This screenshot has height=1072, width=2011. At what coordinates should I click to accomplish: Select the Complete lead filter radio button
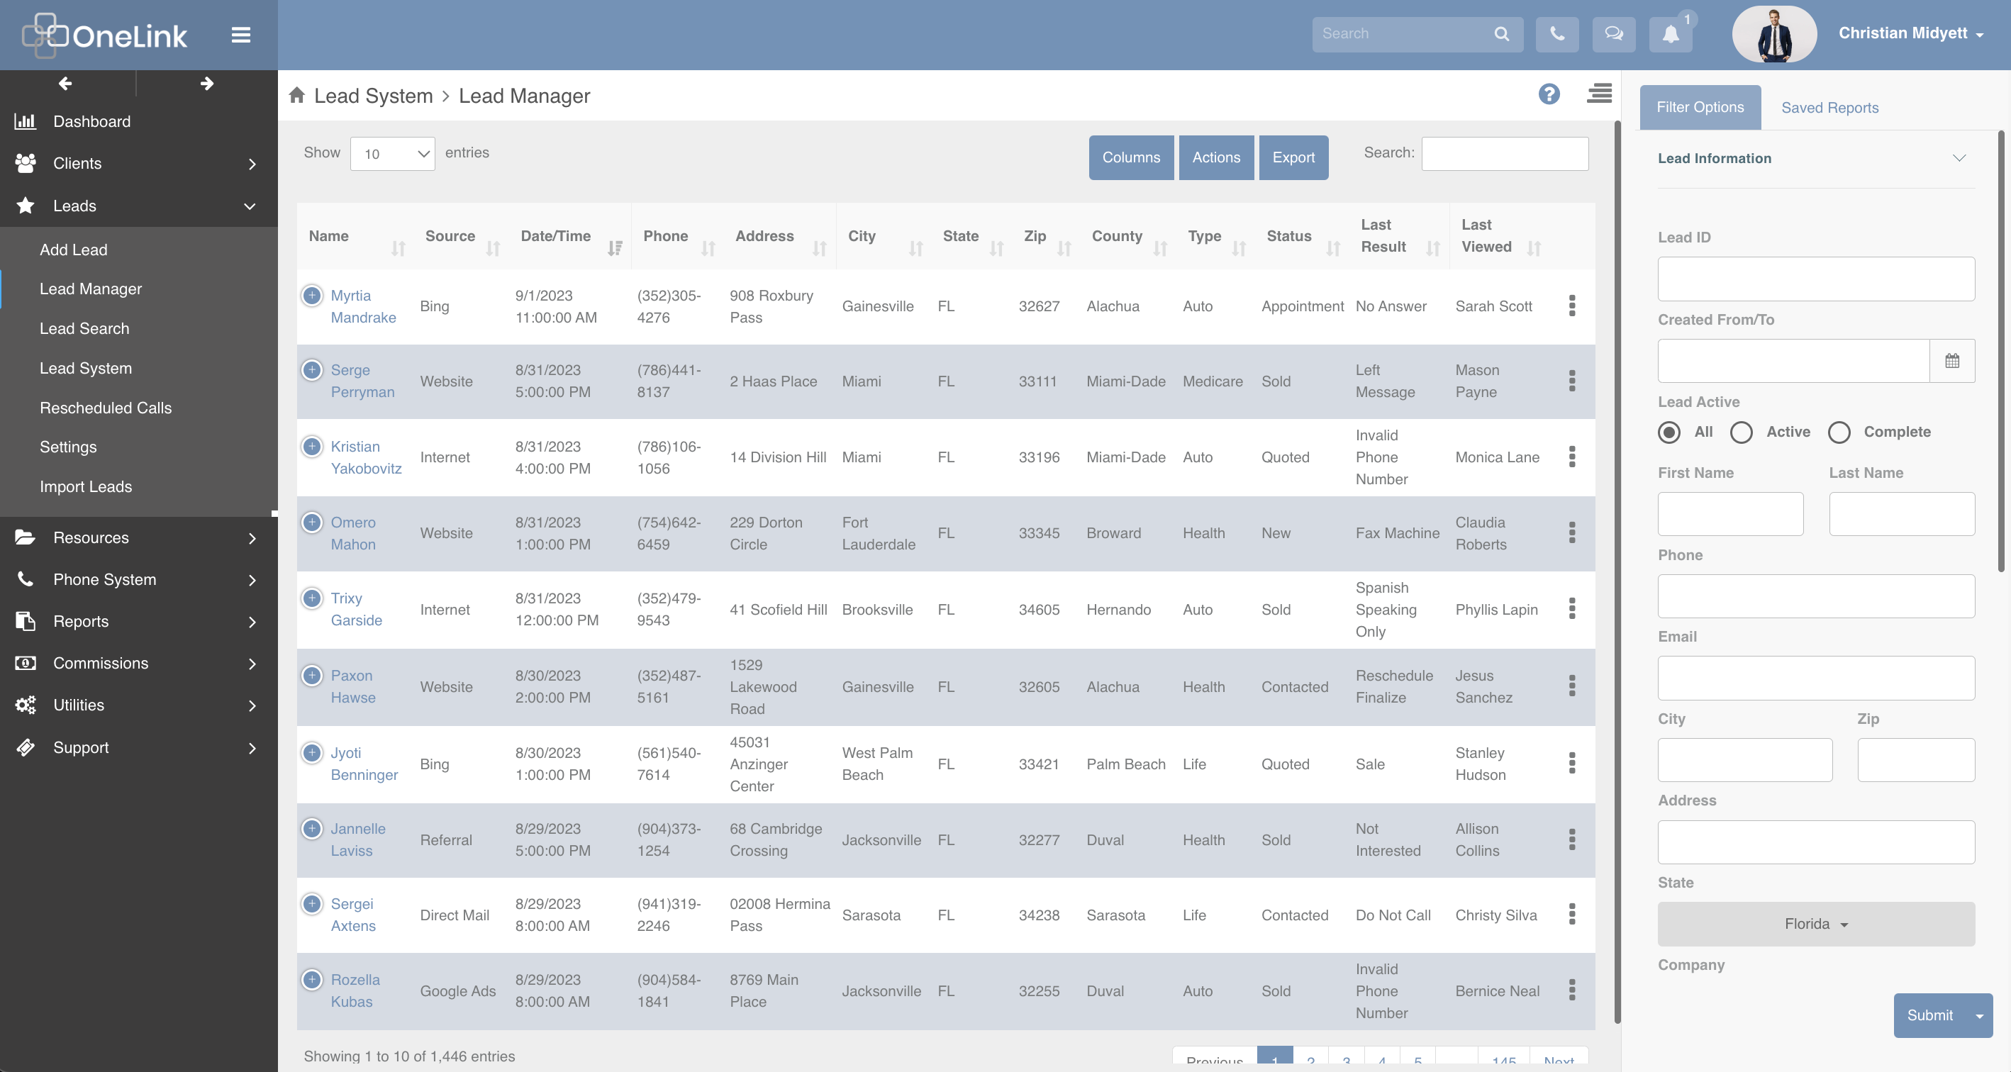coord(1839,432)
